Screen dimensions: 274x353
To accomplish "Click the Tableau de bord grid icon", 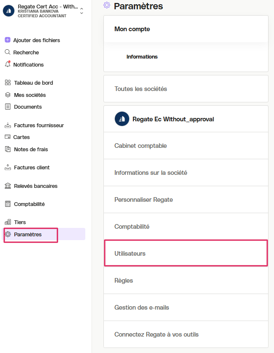I will click(8, 83).
